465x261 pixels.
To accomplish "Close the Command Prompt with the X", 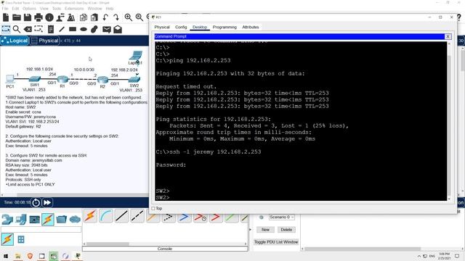I will [448, 36].
